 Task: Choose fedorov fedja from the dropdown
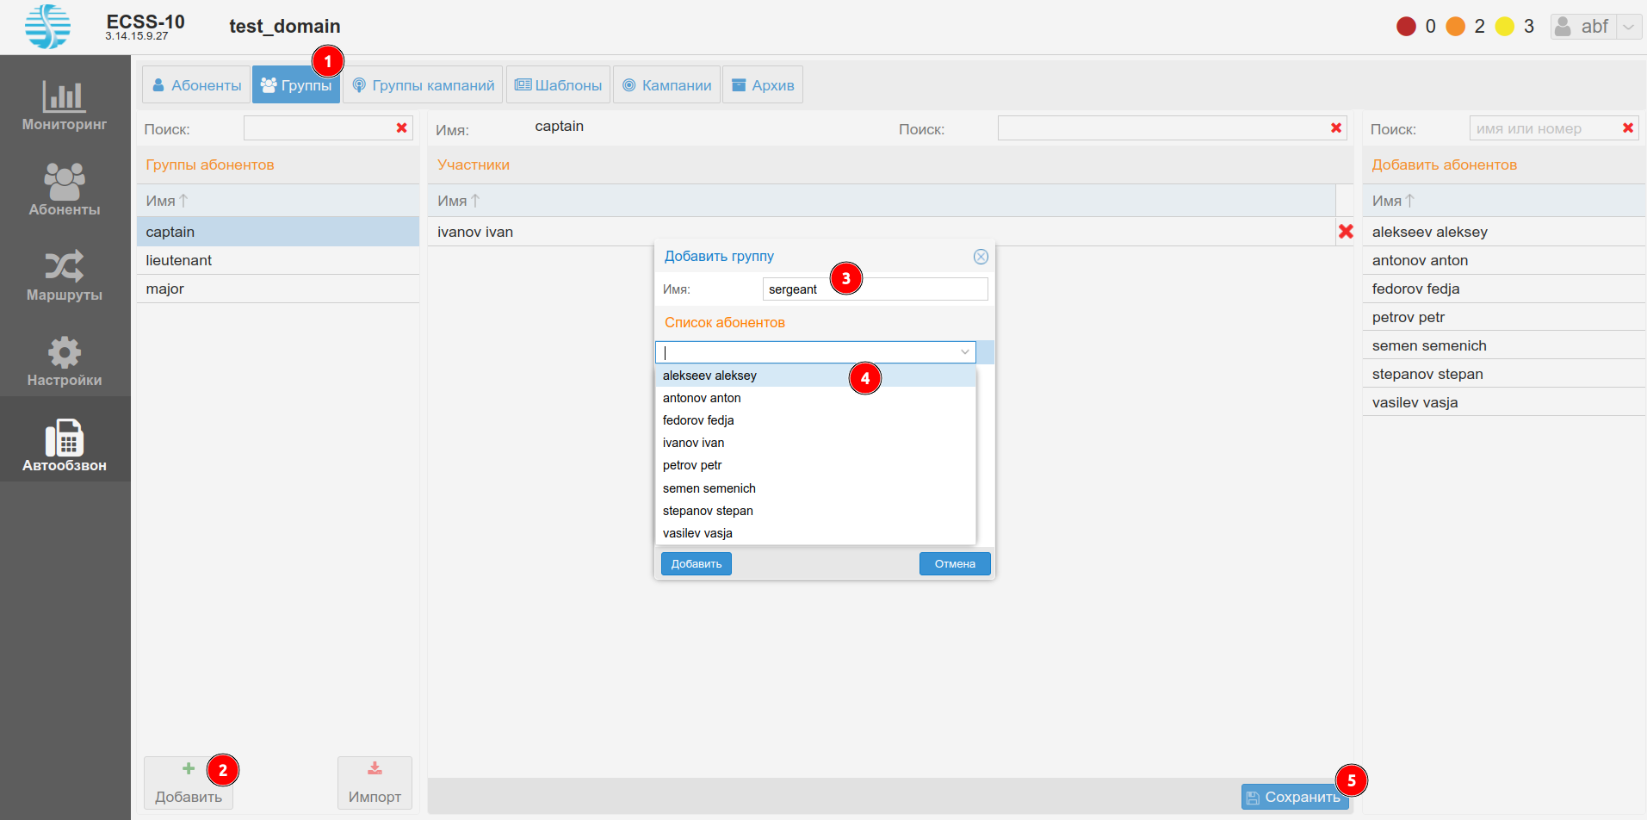[815, 420]
